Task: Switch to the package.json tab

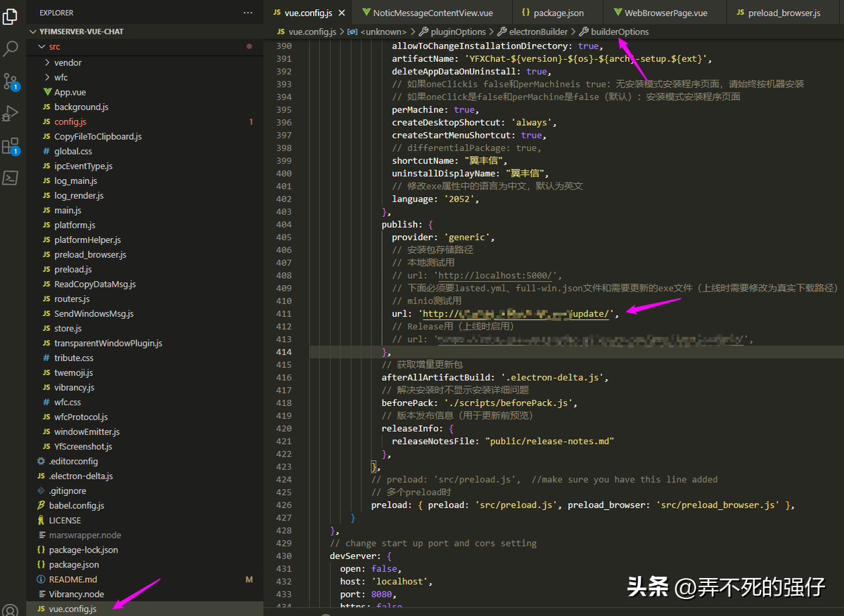Action: (552, 13)
